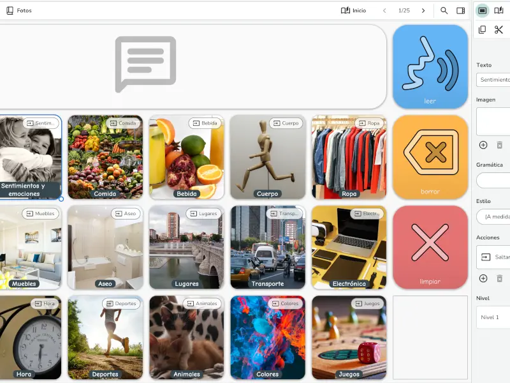510x383 pixels.
Task: Go to previous page arrow
Action: (x=384, y=10)
